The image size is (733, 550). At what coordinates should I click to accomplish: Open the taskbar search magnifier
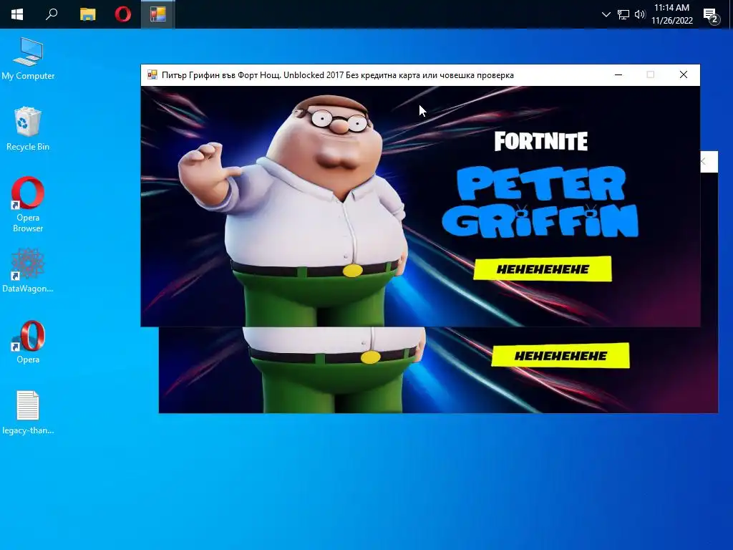point(52,14)
